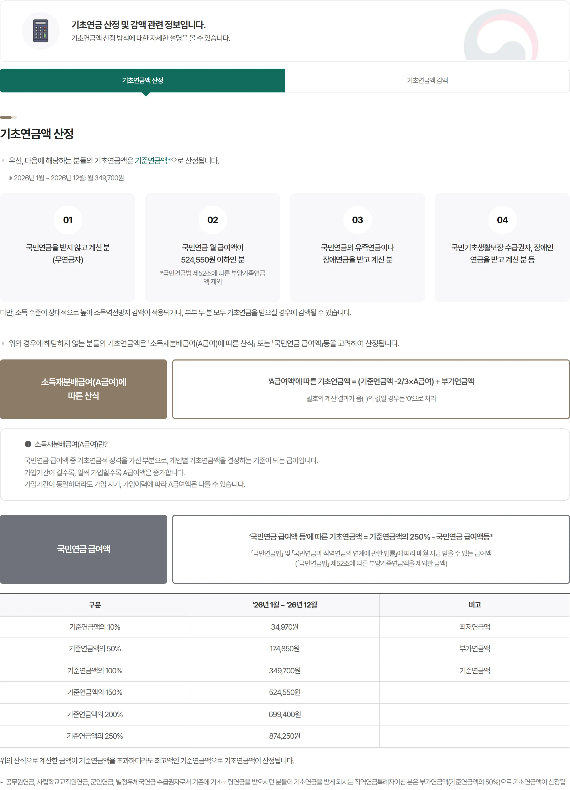The image size is (570, 790).
Task: Click table cell '기준연금액의 200%'
Action: click(95, 714)
